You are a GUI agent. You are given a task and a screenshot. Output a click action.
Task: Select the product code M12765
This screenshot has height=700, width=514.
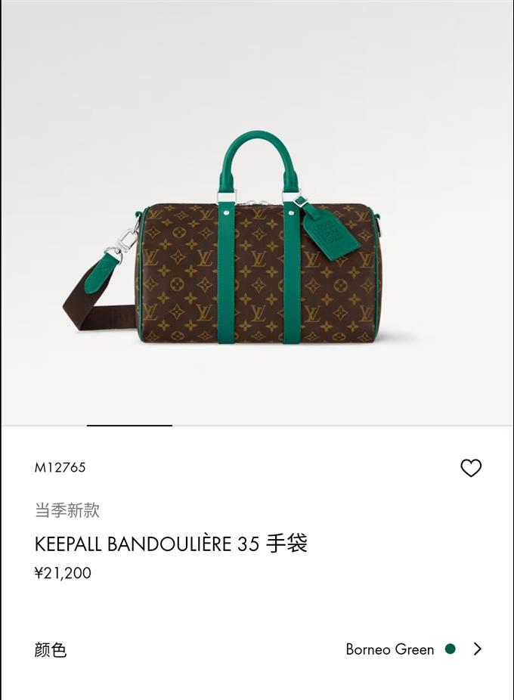pos(60,467)
